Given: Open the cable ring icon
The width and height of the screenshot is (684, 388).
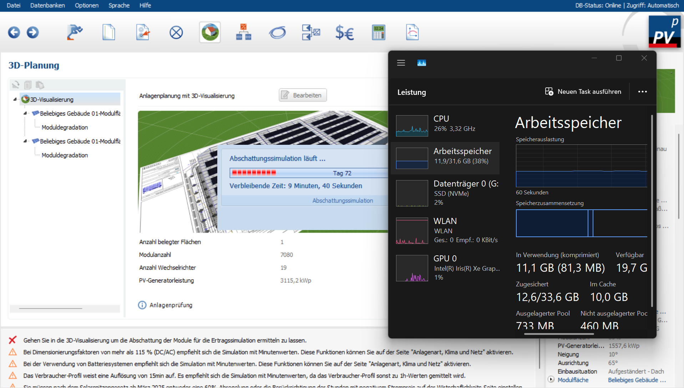Looking at the screenshot, I should tap(277, 32).
